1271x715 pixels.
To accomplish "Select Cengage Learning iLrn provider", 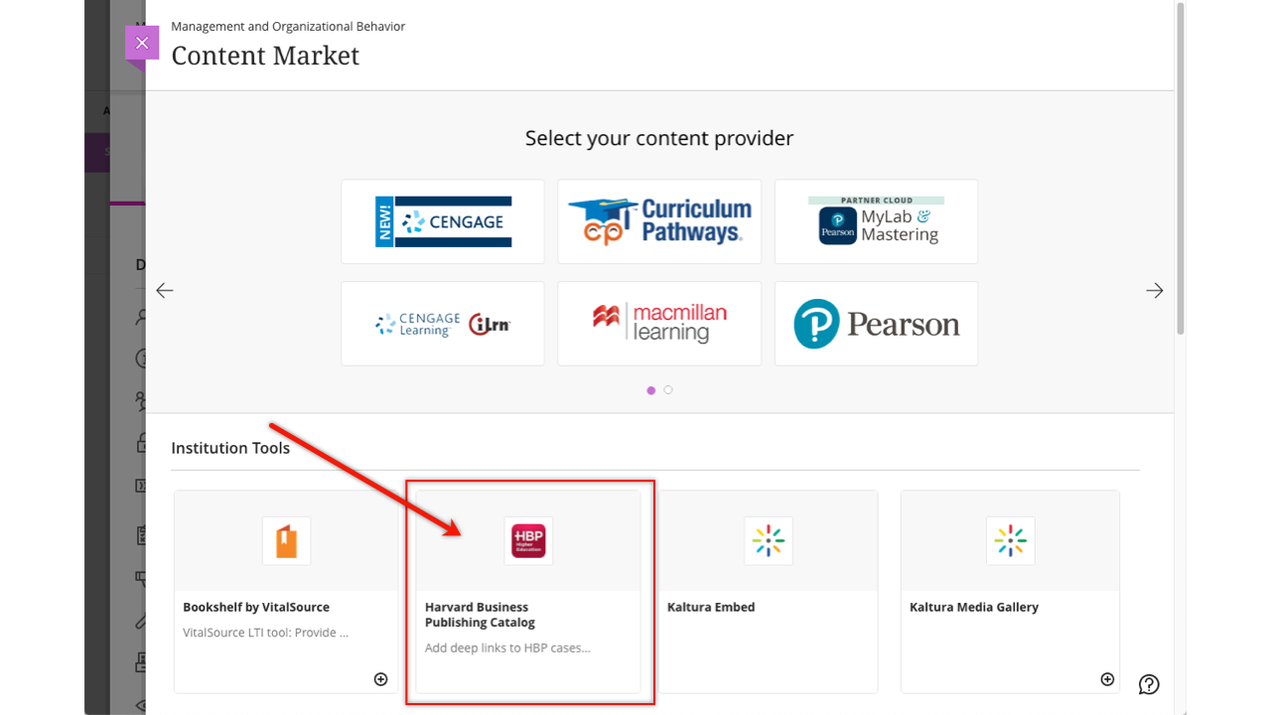I will (443, 324).
